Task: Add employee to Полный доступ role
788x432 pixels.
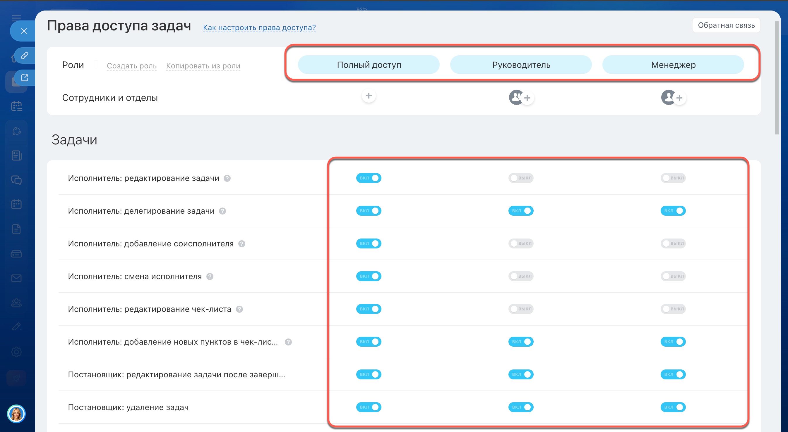Action: (369, 96)
